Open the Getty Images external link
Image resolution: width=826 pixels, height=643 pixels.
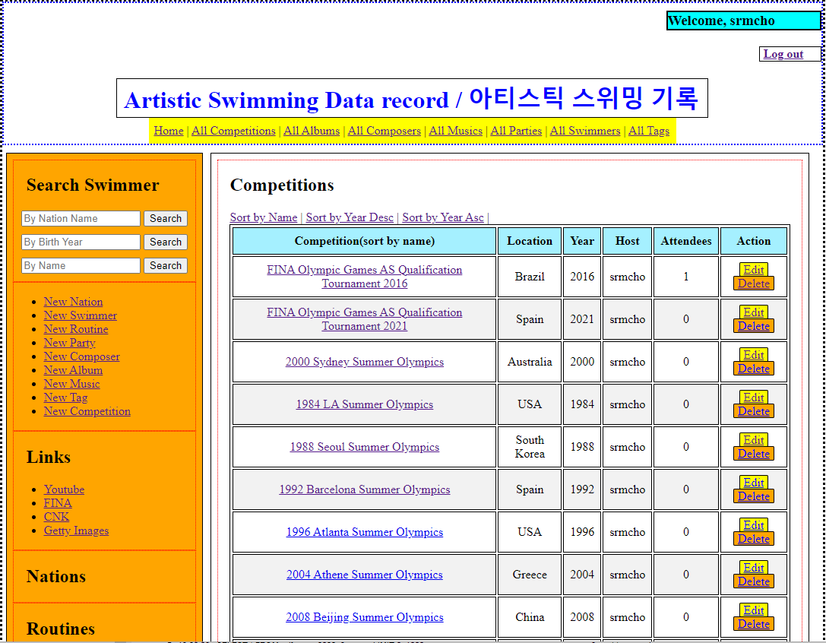(76, 531)
